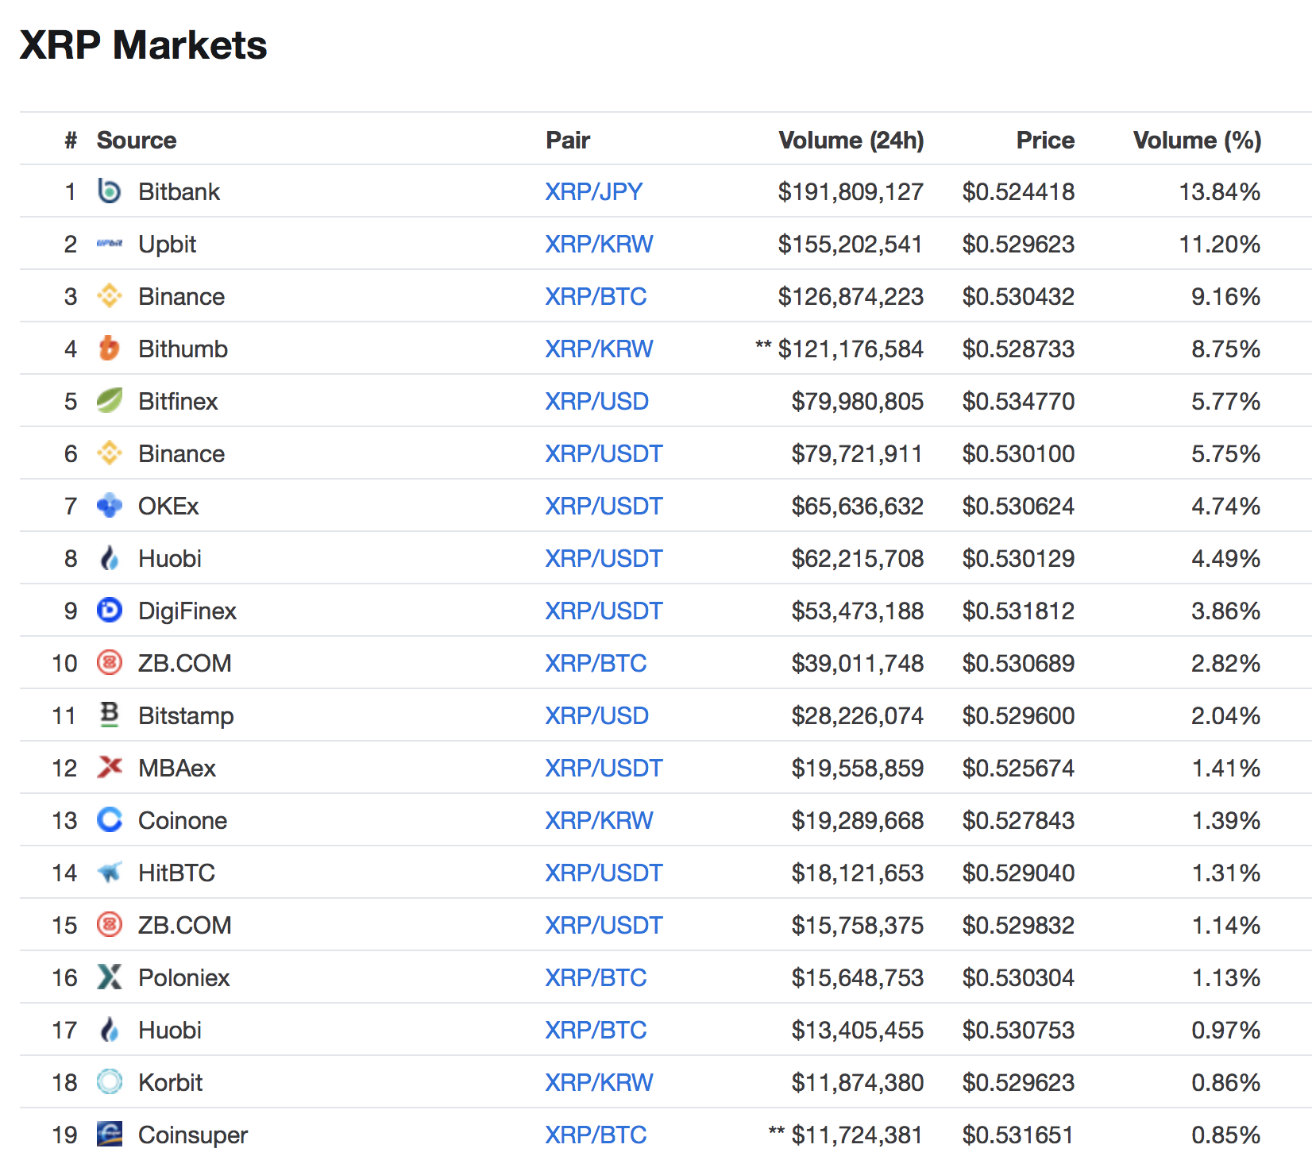Sort the table by Volume (24h) header
Screen dimensions: 1312x1156
(851, 141)
